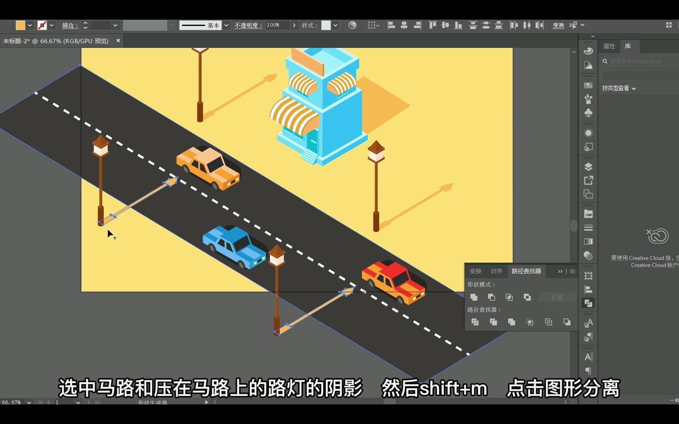
Task: Switch to the 对齐 tab
Action: pyautogui.click(x=496, y=271)
